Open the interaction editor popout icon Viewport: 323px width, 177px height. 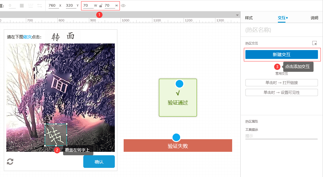tap(314, 43)
